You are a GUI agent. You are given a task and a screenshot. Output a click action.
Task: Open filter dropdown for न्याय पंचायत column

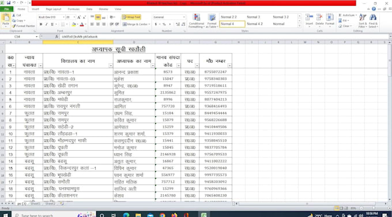coord(40,66)
